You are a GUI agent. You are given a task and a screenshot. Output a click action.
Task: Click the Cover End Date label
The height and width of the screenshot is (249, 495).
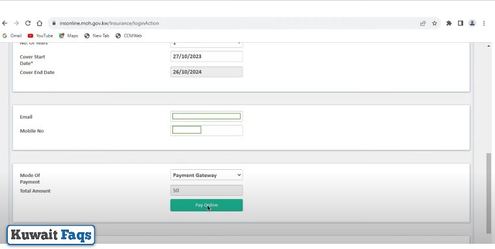(x=37, y=73)
